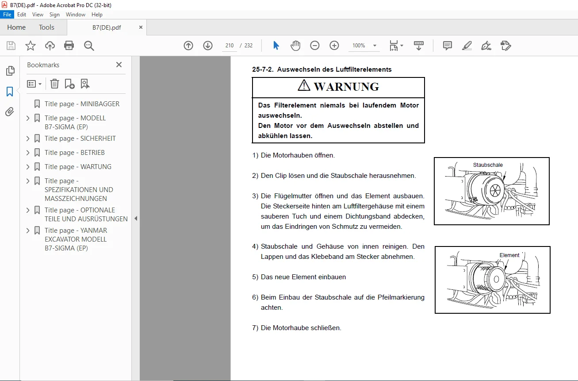
Task: Switch to the Home tab
Action: tap(16, 27)
